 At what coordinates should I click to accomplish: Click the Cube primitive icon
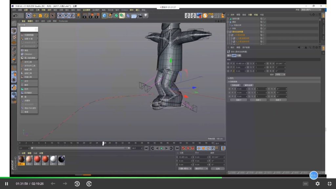point(104,15)
